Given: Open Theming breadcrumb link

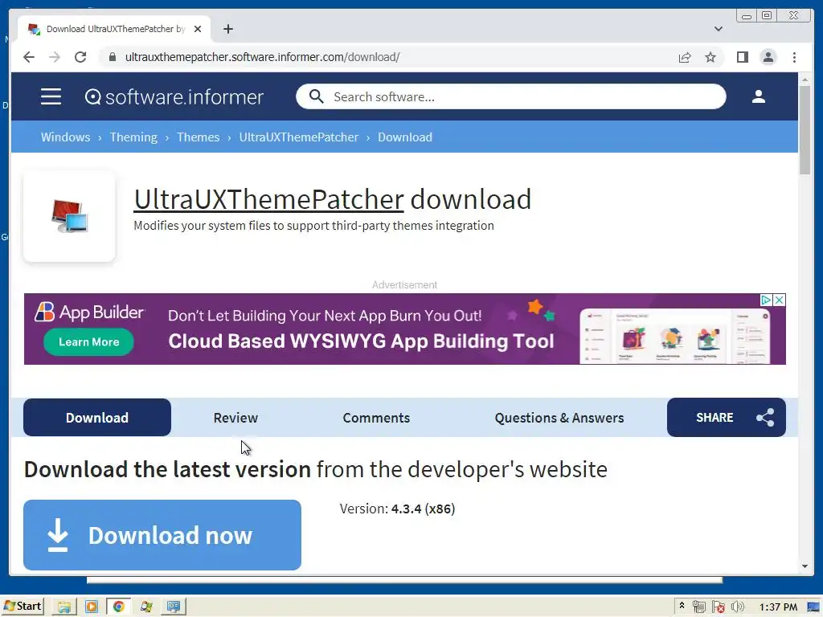Looking at the screenshot, I should (133, 137).
